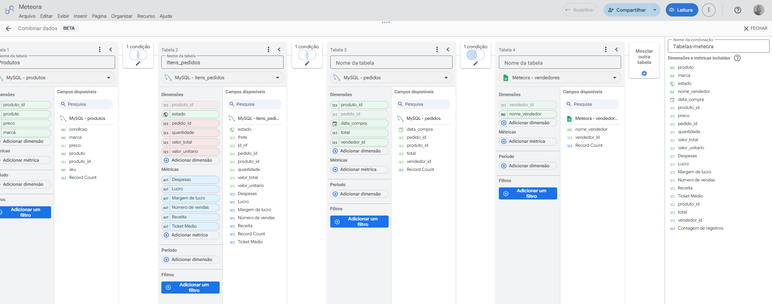The width and height of the screenshot is (772, 304).
Task: Open the Meteora - vendedores data source dropdown
Action: (560, 78)
